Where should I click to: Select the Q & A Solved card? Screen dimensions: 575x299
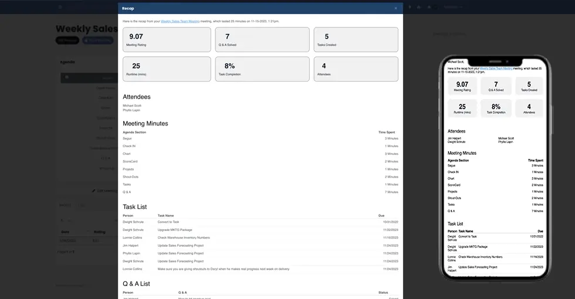(x=262, y=39)
